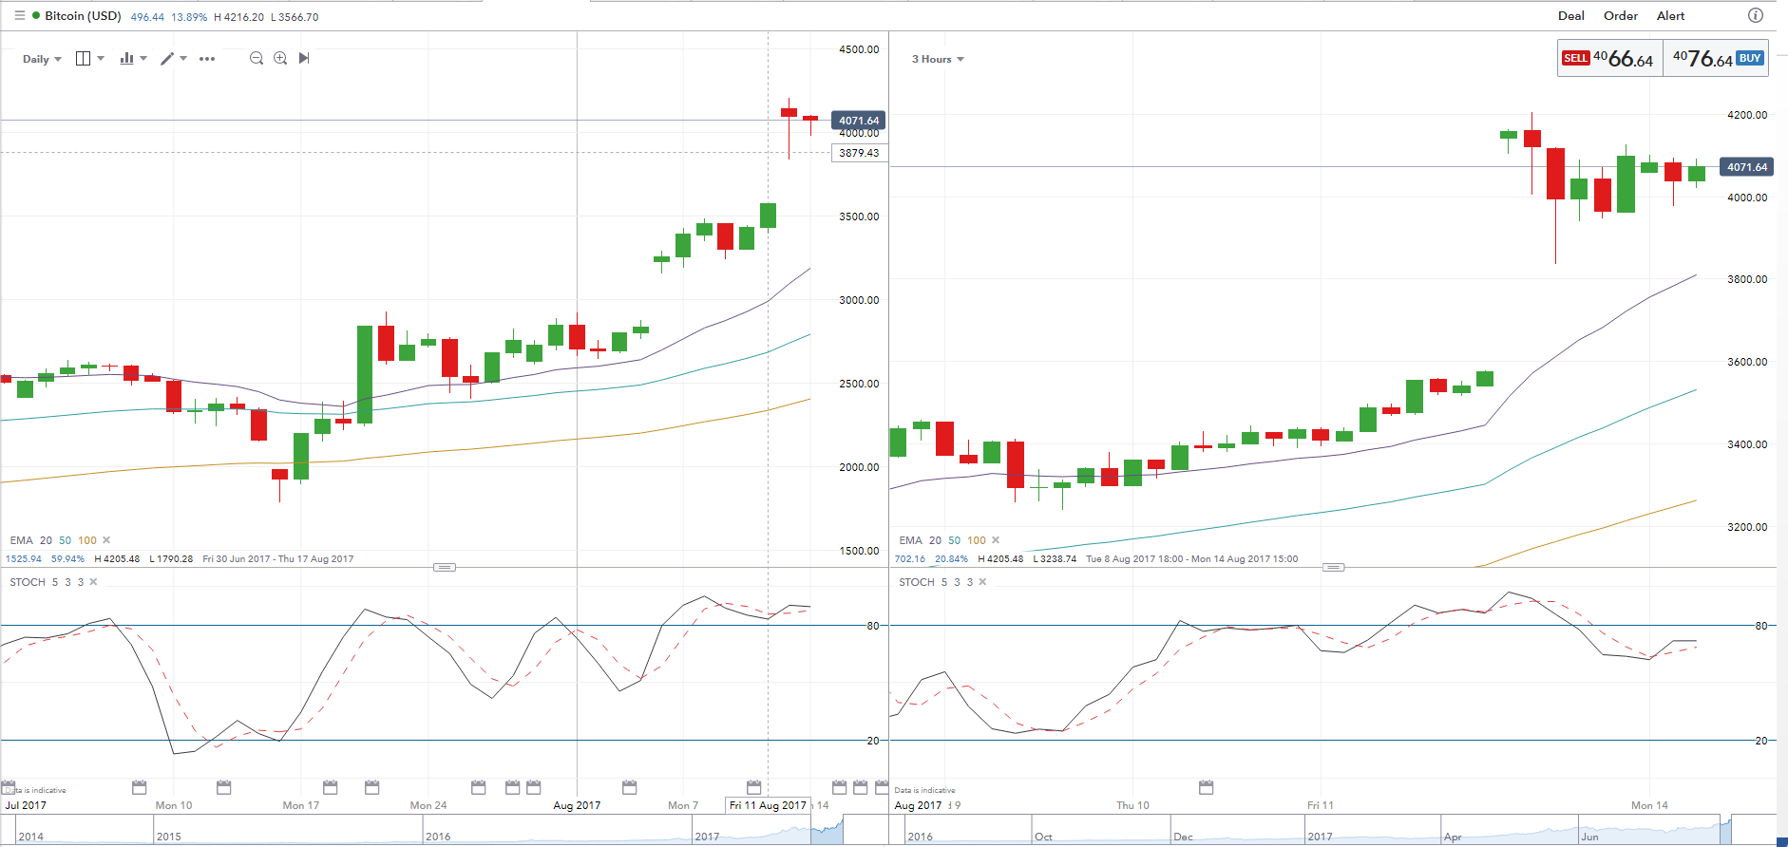Image resolution: width=1788 pixels, height=847 pixels.
Task: Remove STOCH indicator on 3 Hours chart
Action: pos(982,582)
